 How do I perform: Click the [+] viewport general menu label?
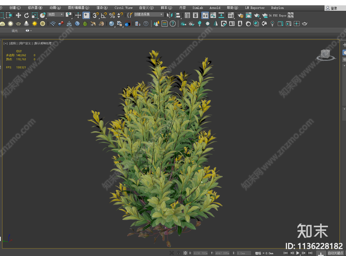coord(6,43)
